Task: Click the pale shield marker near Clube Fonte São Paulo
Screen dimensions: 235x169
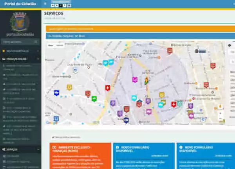Action: (75, 70)
